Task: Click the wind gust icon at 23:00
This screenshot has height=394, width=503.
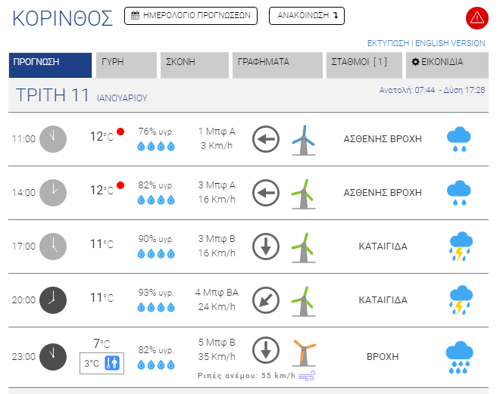Action: tap(307, 375)
